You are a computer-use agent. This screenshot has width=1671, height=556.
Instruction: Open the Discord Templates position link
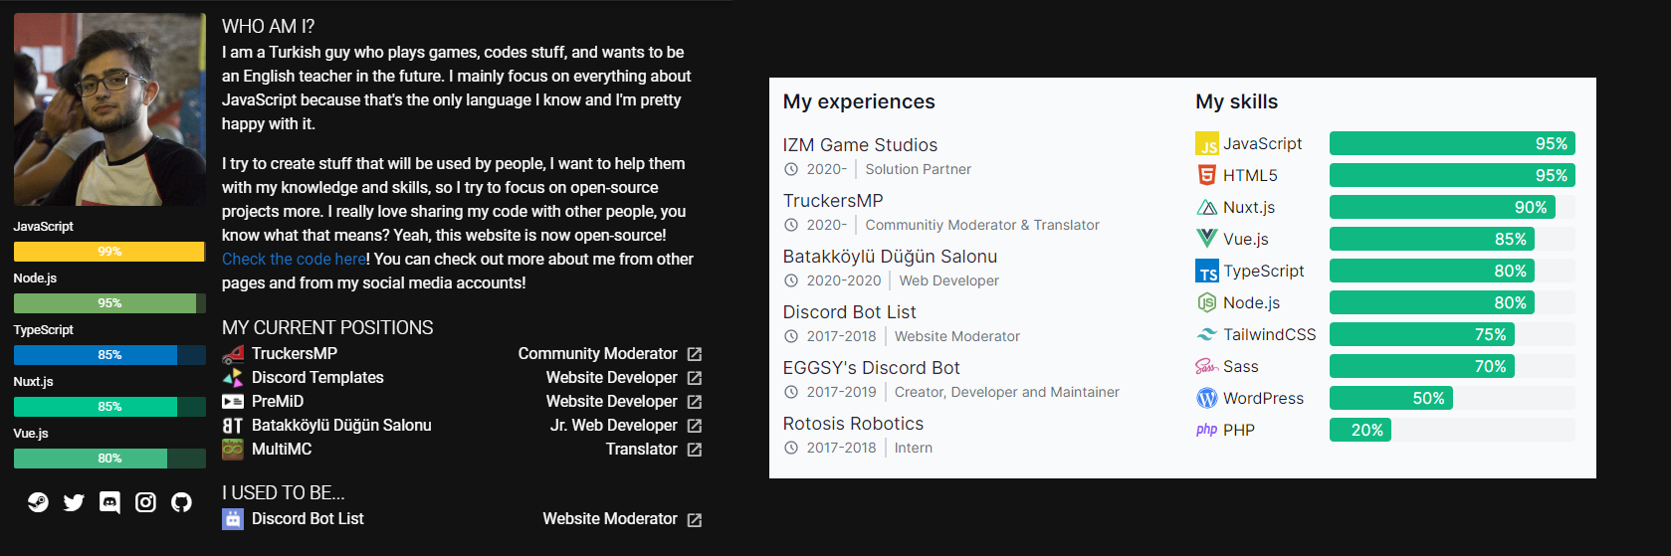pyautogui.click(x=317, y=378)
